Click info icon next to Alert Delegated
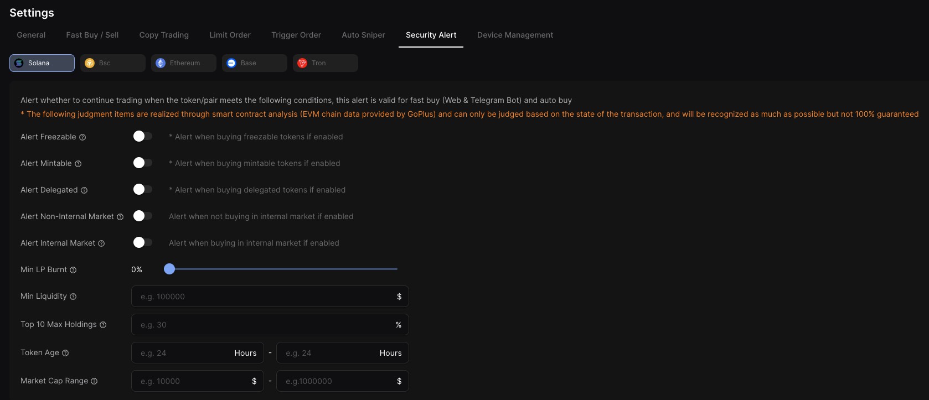 click(84, 190)
